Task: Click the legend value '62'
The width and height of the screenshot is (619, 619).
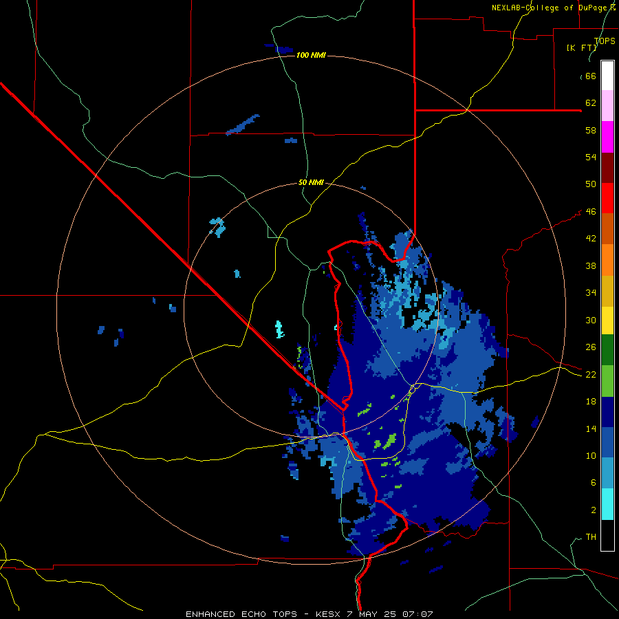Action: click(591, 103)
